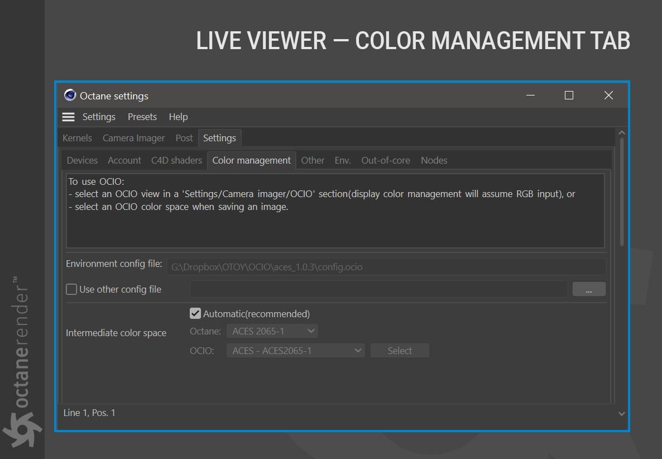The height and width of the screenshot is (459, 662).
Task: Open the Nodes sub-tab
Action: 434,160
